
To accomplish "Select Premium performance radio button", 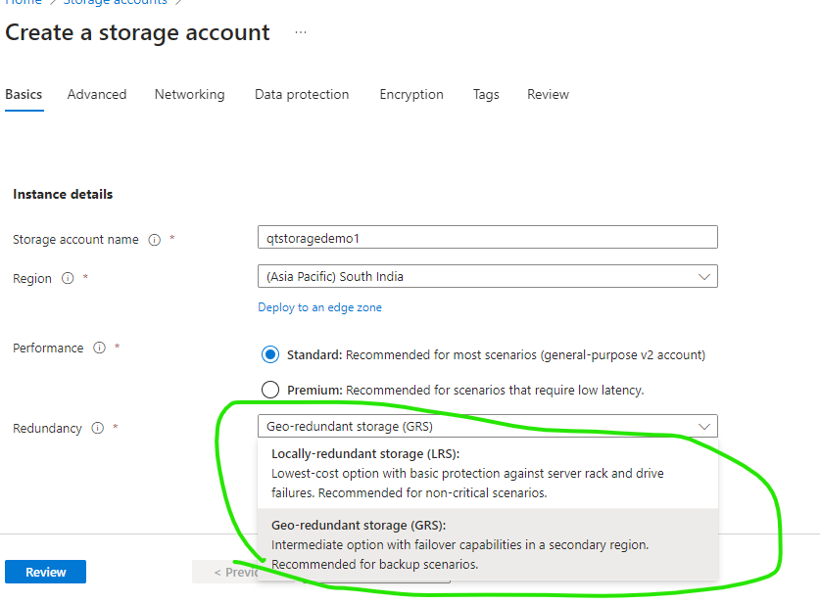I will pos(270,390).
